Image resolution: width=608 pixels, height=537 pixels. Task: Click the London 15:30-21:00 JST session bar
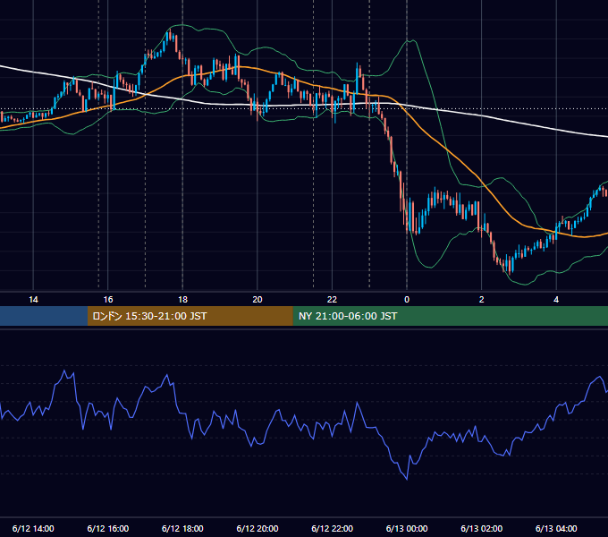[x=190, y=316]
